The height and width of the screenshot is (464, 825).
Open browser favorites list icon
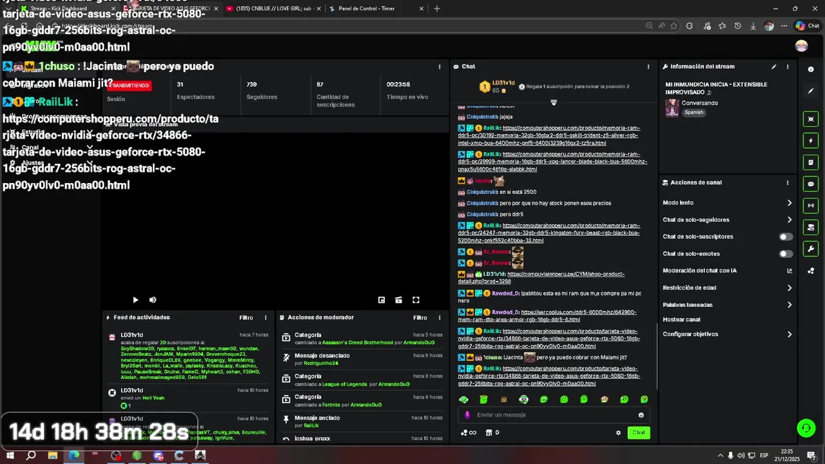[x=722, y=26]
